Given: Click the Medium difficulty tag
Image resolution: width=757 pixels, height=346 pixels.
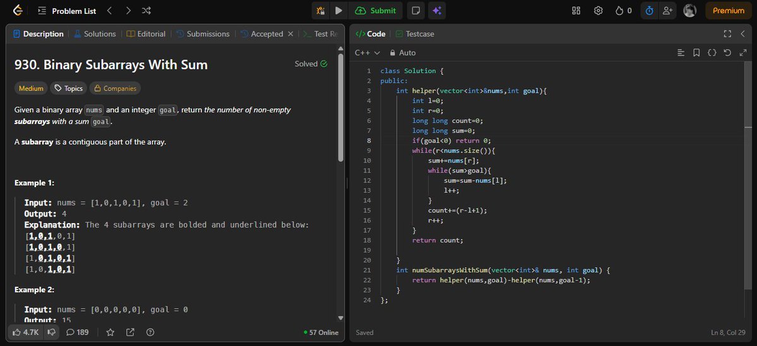Looking at the screenshot, I should click(31, 88).
